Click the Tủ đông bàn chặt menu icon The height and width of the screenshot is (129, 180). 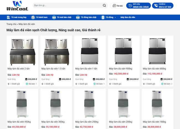pos(78,17)
